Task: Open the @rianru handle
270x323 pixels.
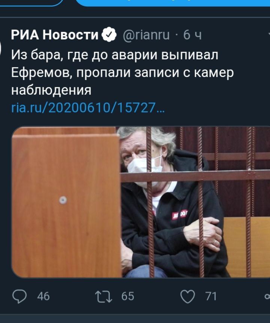Action: coord(146,35)
